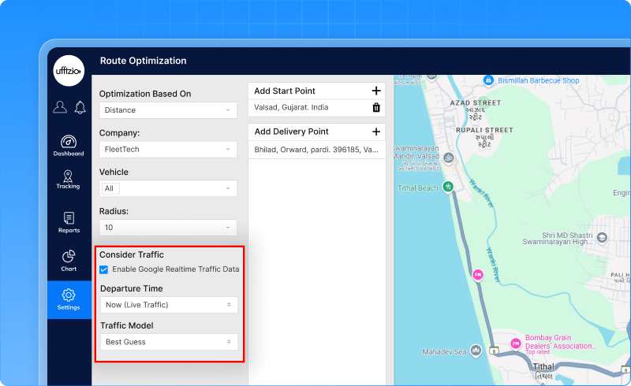Open Settings in the sidebar
This screenshot has height=386, width=631.
(x=69, y=300)
